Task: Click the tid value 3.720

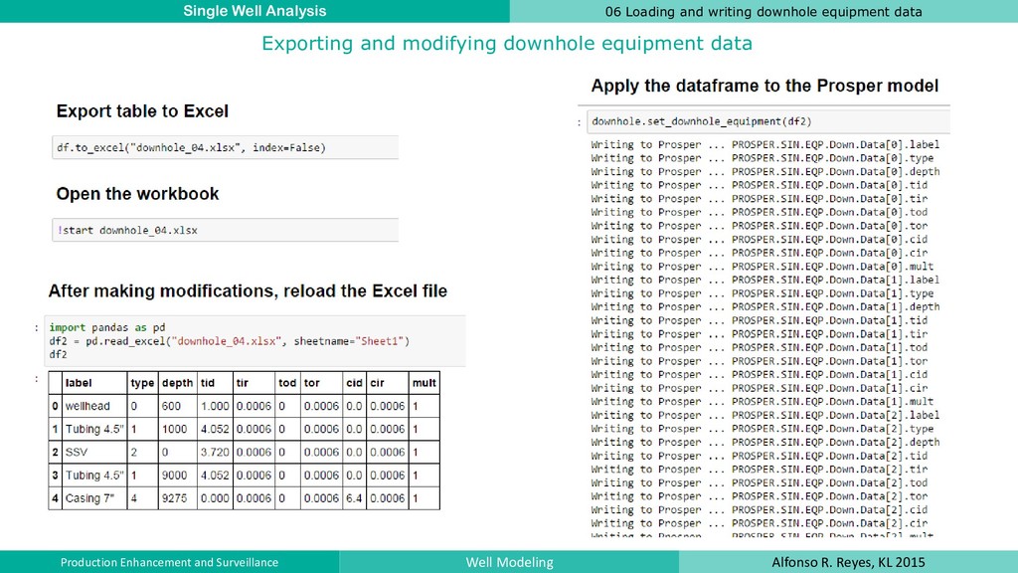Action: tap(215, 453)
